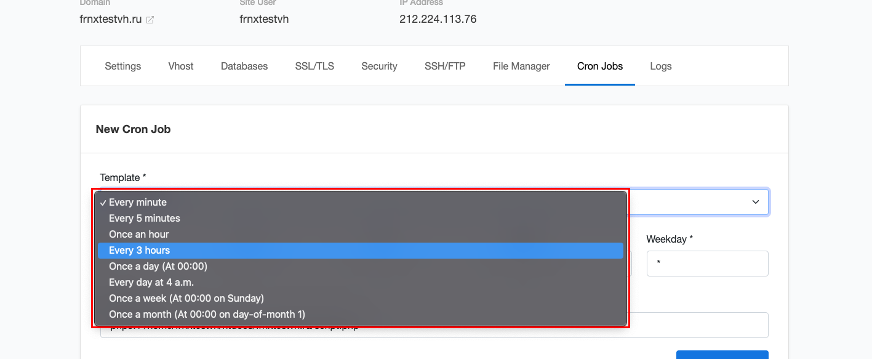The width and height of the screenshot is (872, 359).
Task: Switch to the Vhost tab
Action: click(x=181, y=66)
